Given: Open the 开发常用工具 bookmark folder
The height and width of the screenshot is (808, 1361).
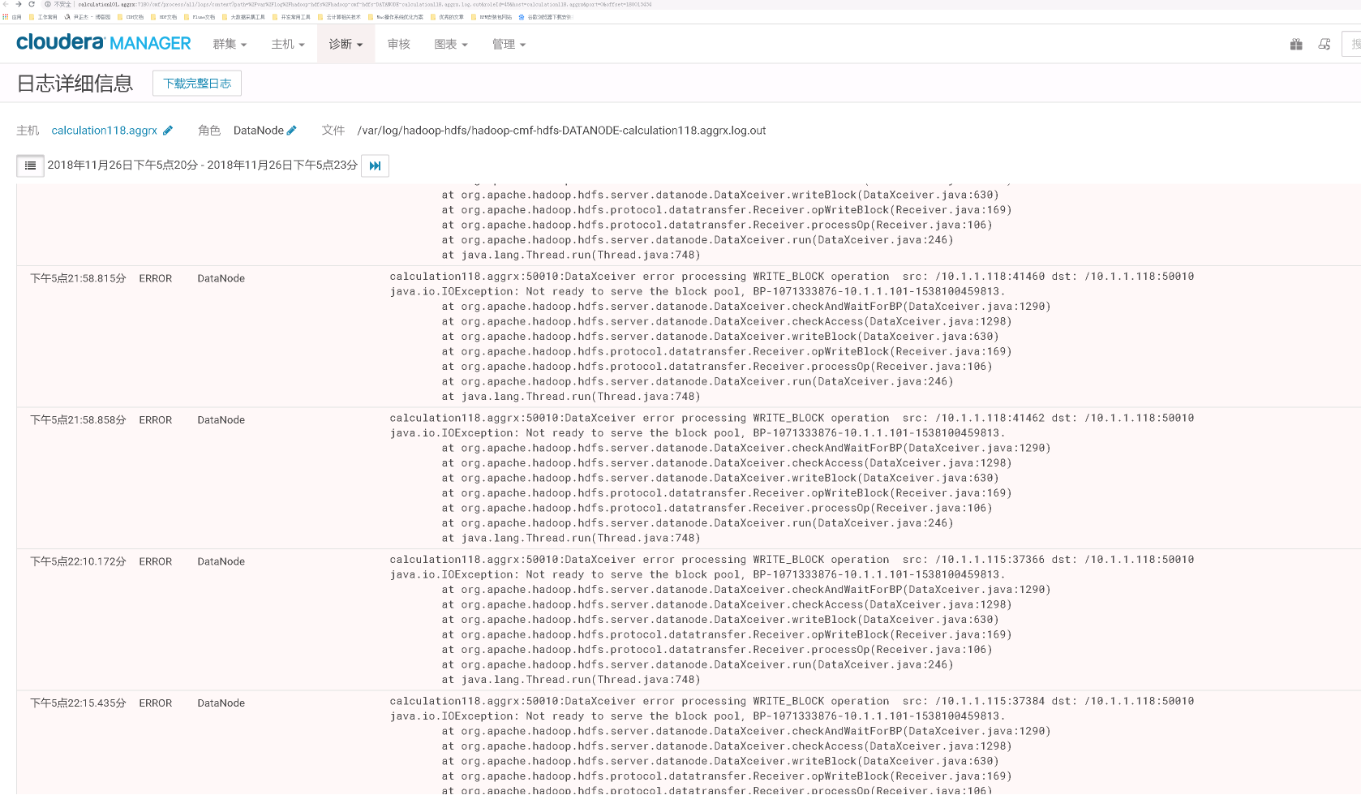Looking at the screenshot, I should click(291, 16).
